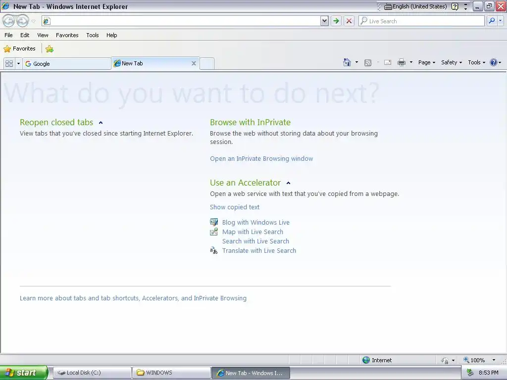Screen dimensions: 507x380
Task: Click the Map with Live Search icon
Action: [x=214, y=232]
